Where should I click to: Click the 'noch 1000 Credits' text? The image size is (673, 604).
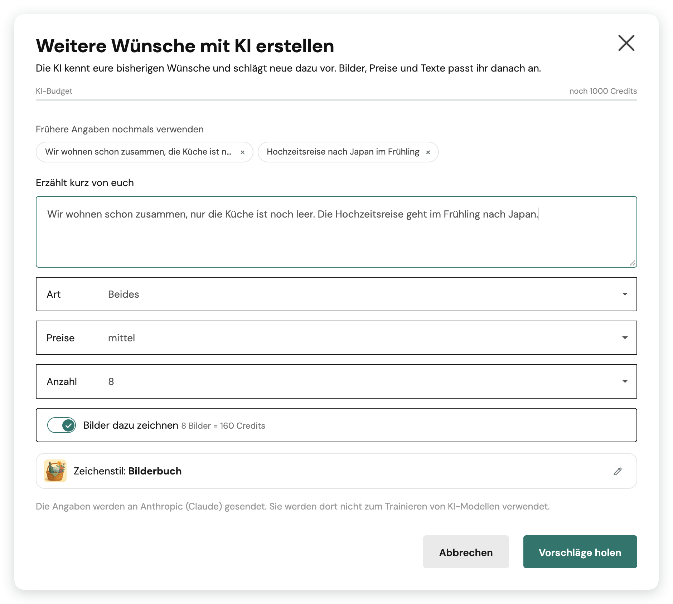point(603,91)
